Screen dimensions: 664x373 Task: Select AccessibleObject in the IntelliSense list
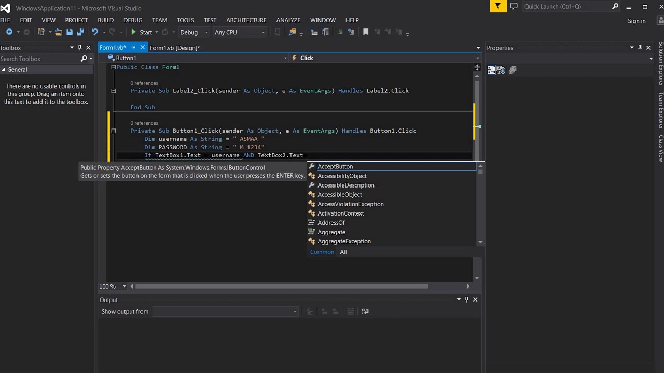(x=392, y=194)
